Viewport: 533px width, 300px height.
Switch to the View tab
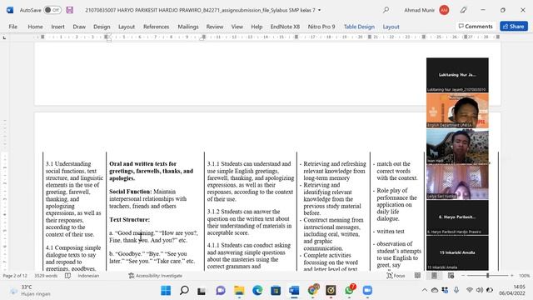(237, 27)
